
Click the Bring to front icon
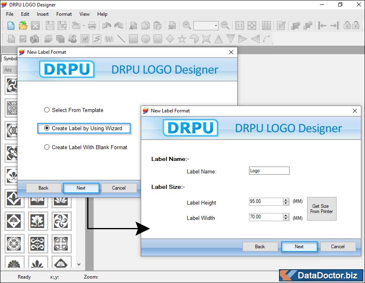pos(295,25)
